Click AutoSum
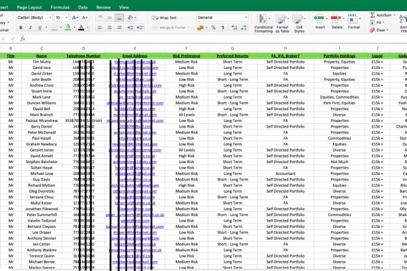 tap(380, 15)
